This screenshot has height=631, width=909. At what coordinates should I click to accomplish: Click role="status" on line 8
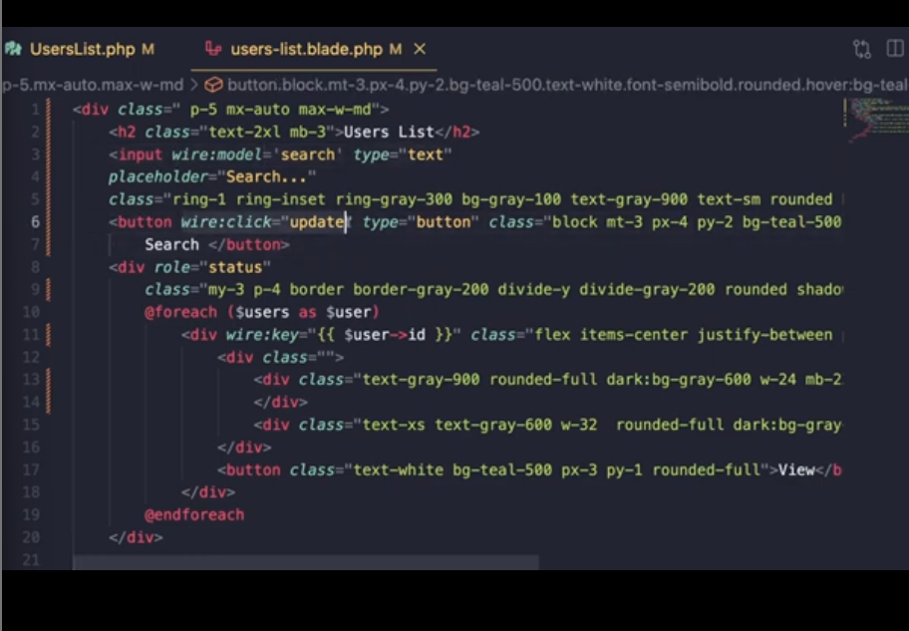click(212, 267)
